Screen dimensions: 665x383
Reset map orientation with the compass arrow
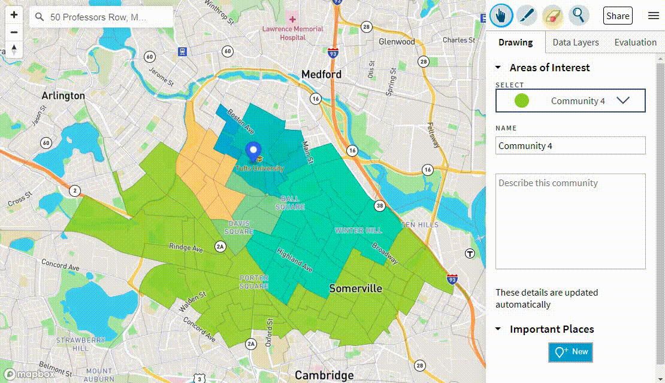(13, 49)
